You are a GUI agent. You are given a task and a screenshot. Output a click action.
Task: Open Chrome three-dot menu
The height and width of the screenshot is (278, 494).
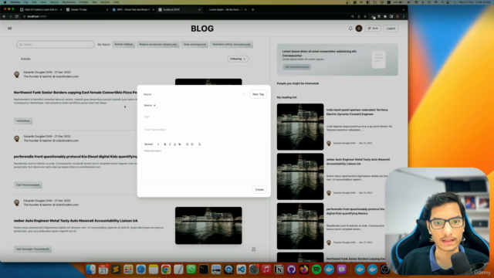click(x=404, y=16)
